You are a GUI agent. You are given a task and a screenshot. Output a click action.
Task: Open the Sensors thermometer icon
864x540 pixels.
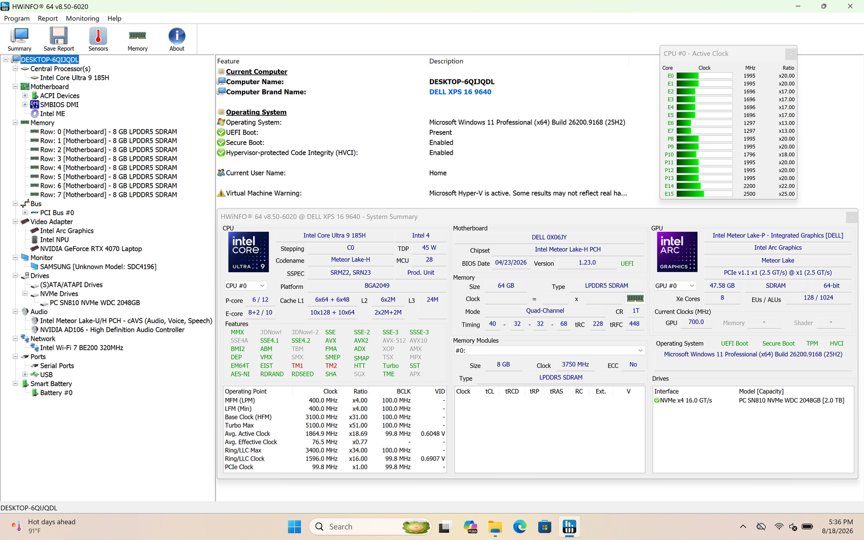98,39
